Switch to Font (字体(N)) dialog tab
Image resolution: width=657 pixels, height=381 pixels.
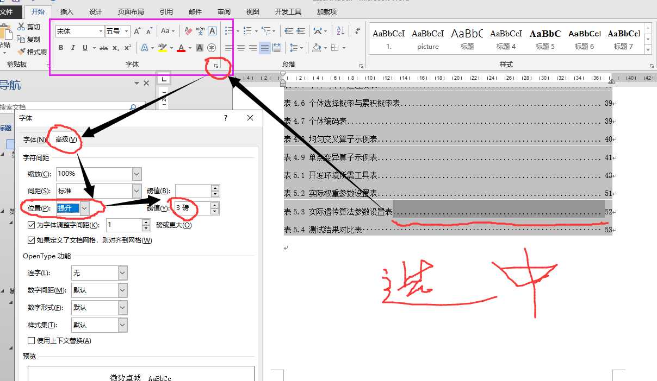pos(34,140)
